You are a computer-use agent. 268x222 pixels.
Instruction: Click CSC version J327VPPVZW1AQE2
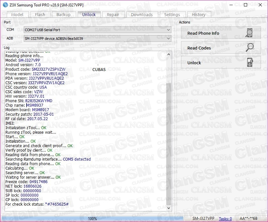coord(46,83)
